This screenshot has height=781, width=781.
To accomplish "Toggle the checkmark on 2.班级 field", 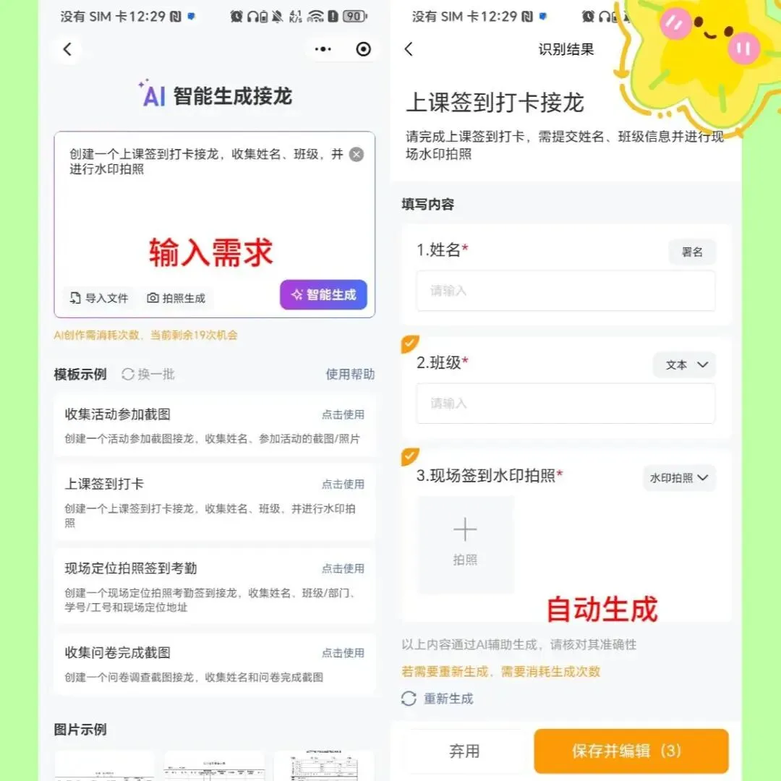I will tap(410, 343).
